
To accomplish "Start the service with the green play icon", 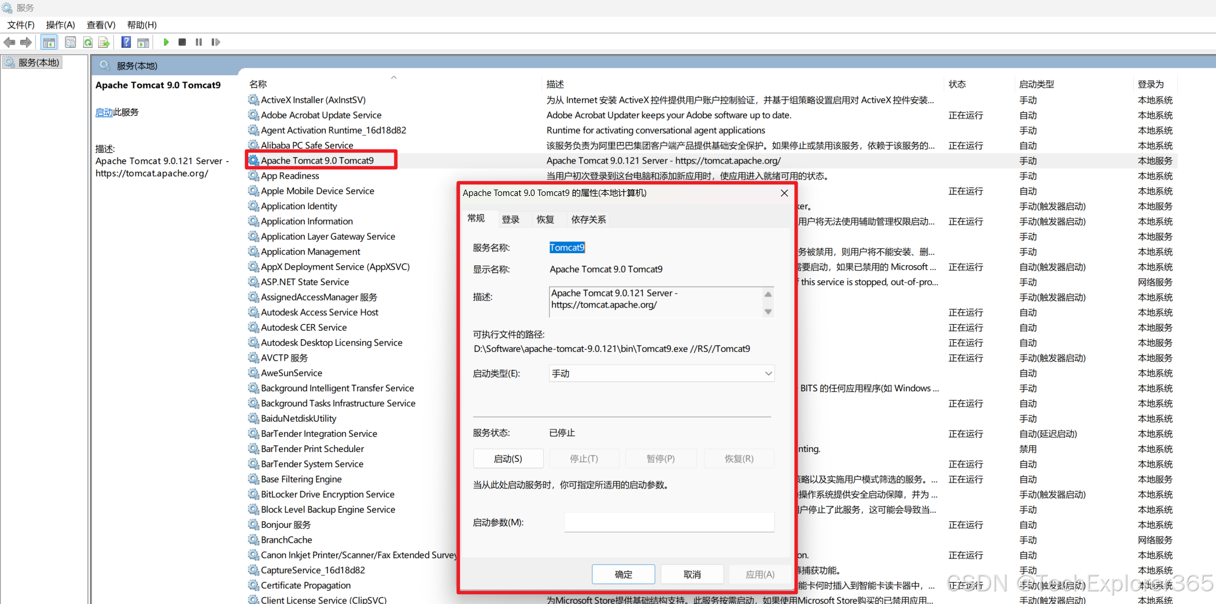I will tap(166, 42).
